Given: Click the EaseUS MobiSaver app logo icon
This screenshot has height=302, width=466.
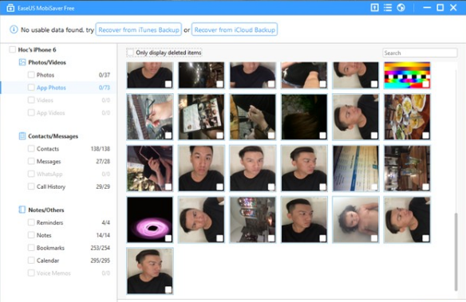Looking at the screenshot, I should pos(10,8).
